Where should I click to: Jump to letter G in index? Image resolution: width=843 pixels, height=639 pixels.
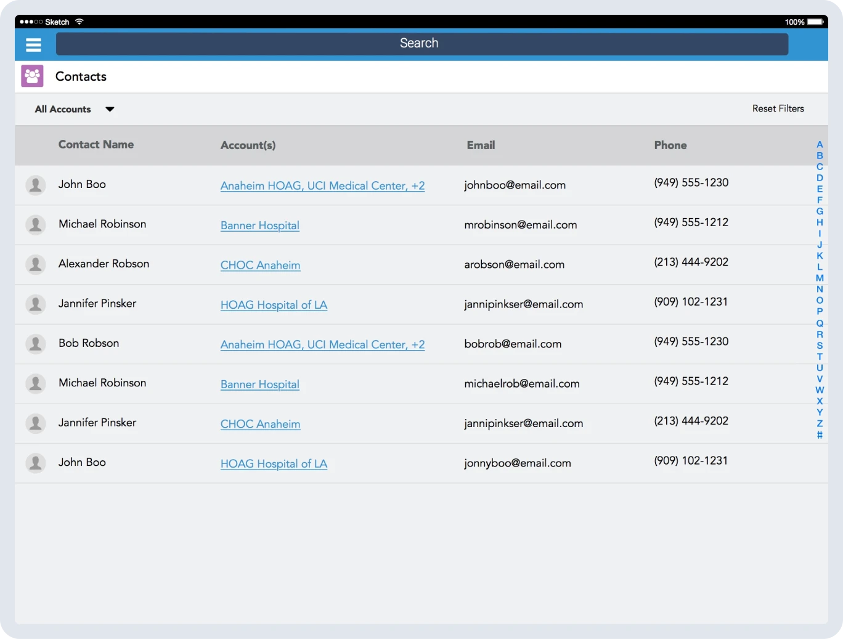pyautogui.click(x=820, y=211)
